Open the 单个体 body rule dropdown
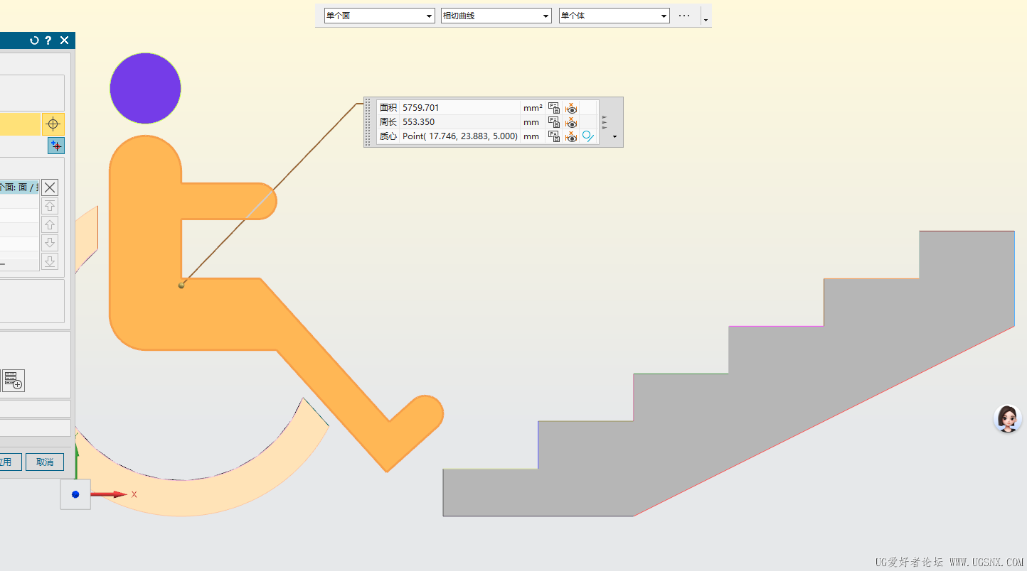 [x=614, y=16]
